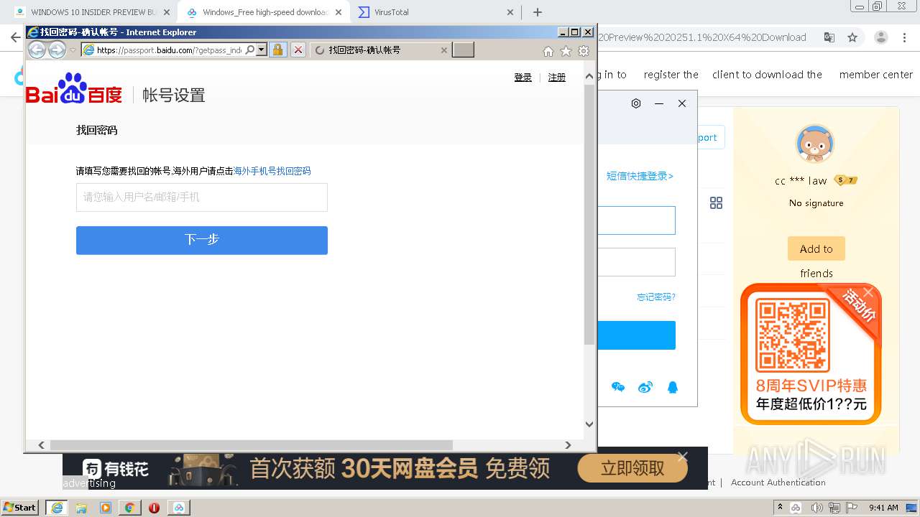Open Chrome three-dot menu
This screenshot has height=517, width=920.
pos(904,37)
